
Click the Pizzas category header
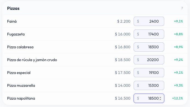(13, 8)
